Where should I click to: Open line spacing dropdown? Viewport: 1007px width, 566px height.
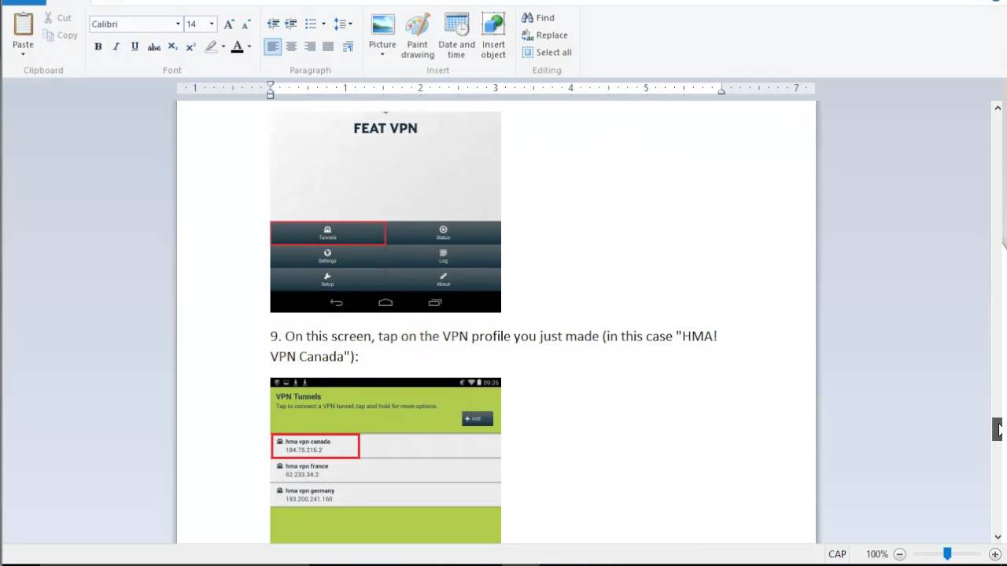[343, 24]
